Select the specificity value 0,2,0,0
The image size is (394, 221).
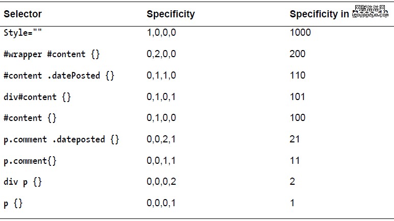click(162, 54)
